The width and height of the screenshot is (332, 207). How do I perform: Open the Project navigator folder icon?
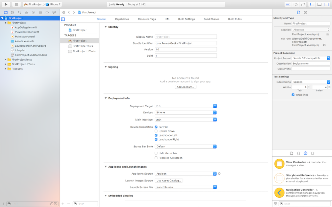click(6, 13)
